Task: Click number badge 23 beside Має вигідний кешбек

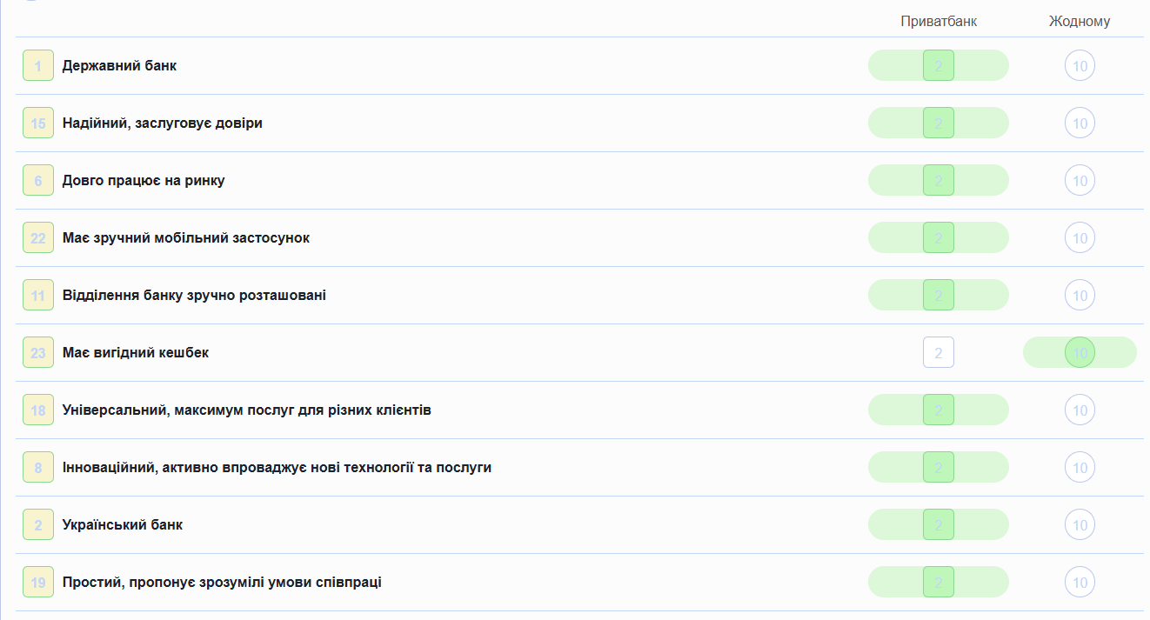Action: click(38, 352)
